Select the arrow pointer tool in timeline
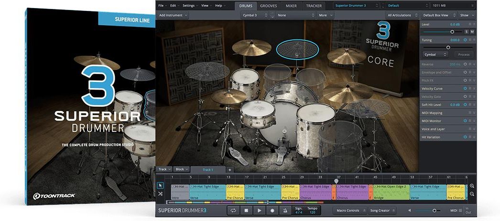Image resolution: width=500 pixels, height=221 pixels. pyautogui.click(x=161, y=185)
